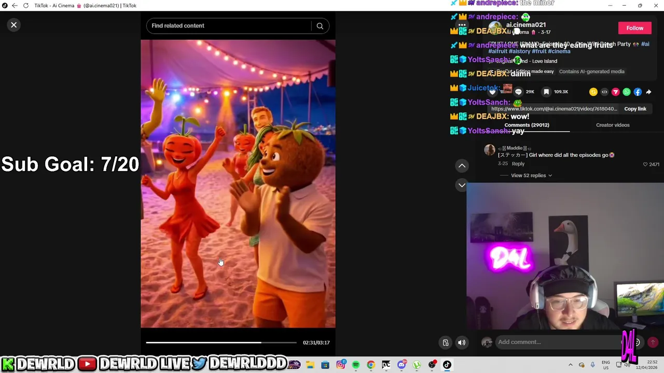Go to the previous video with up chevron
This screenshot has height=373, width=664.
[462, 166]
